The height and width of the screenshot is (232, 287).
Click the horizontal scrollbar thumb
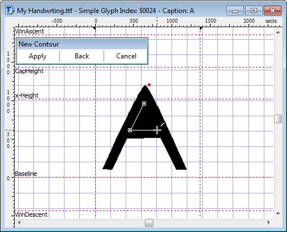coord(149,223)
